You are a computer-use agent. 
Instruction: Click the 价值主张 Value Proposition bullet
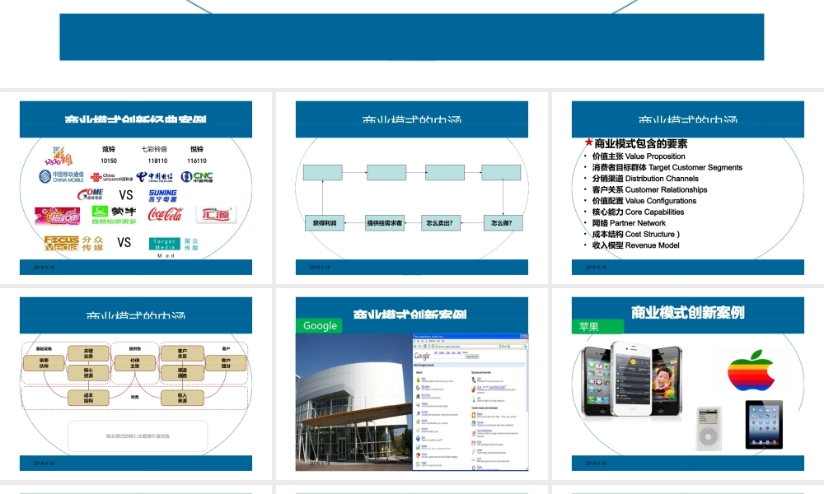[x=639, y=156]
